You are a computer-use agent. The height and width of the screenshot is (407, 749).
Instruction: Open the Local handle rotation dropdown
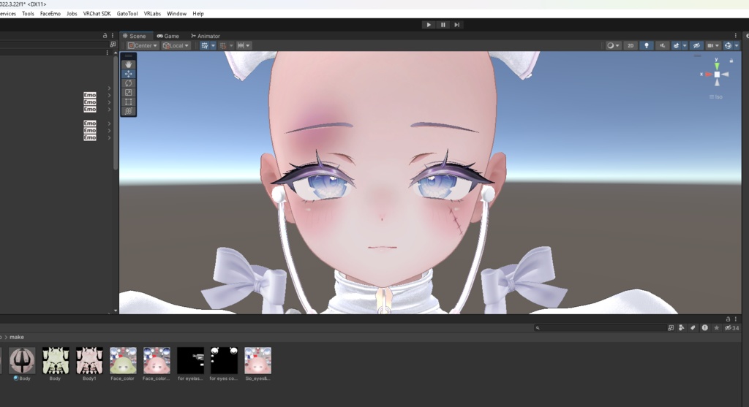[176, 46]
